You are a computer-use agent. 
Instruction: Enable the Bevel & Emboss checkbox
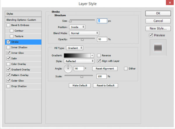click(x=8, y=25)
